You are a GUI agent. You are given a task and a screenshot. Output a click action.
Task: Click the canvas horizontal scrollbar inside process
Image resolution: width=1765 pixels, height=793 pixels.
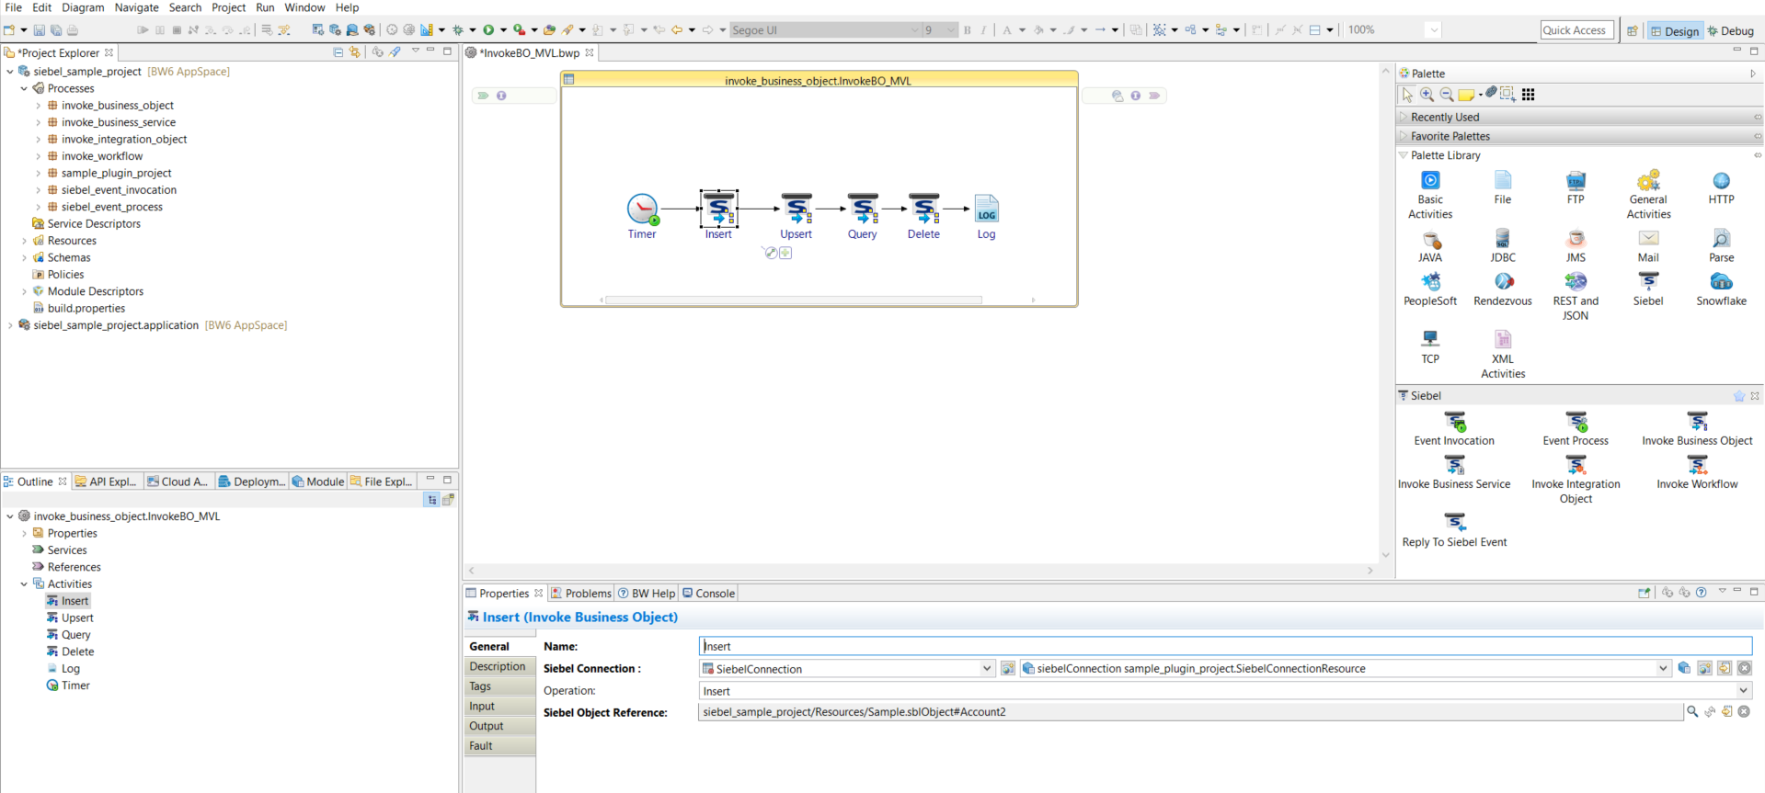click(793, 300)
